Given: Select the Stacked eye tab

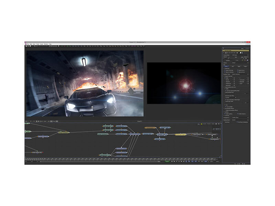Looking at the screenshot, I should pyautogui.click(x=245, y=66).
